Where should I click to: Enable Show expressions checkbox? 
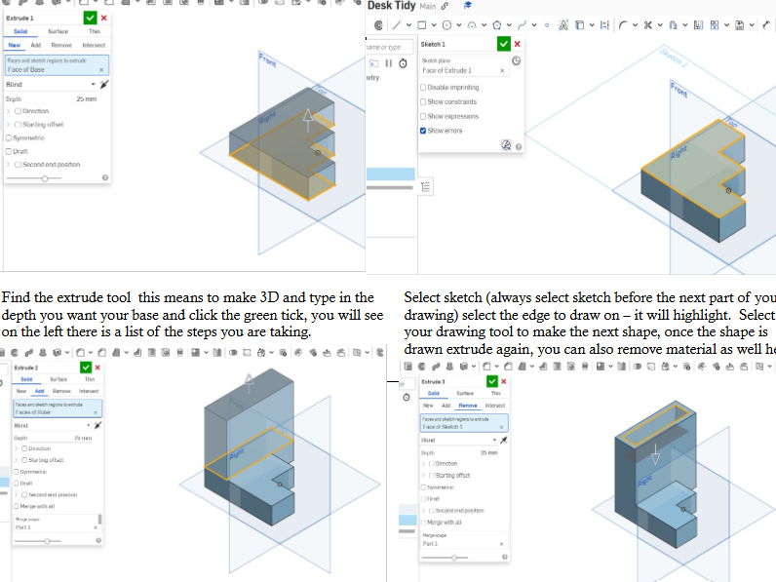click(423, 116)
